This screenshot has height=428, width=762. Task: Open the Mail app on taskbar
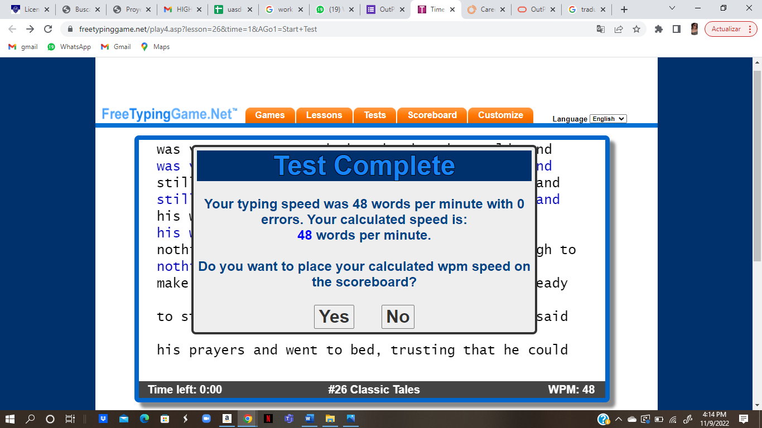124,419
